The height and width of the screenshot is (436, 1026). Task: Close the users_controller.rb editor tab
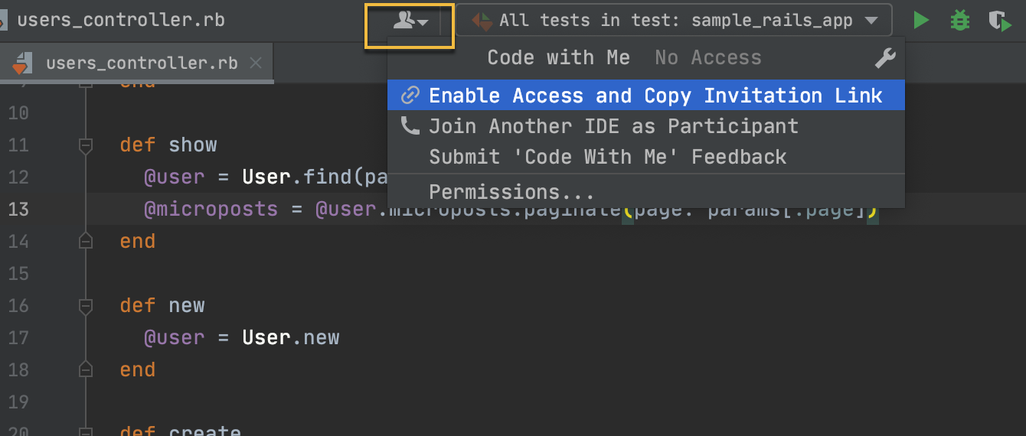coord(256,63)
